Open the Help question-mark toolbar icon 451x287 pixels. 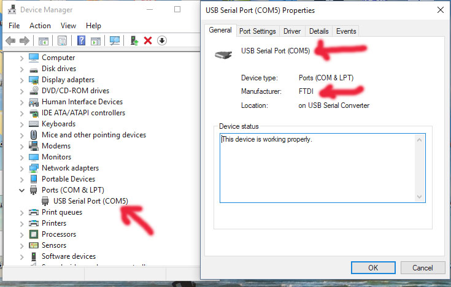pyautogui.click(x=82, y=40)
